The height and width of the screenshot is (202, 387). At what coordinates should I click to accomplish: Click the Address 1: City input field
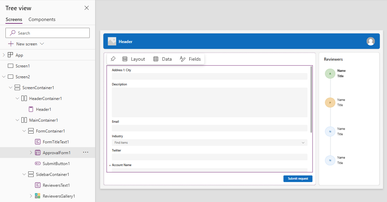click(210, 76)
